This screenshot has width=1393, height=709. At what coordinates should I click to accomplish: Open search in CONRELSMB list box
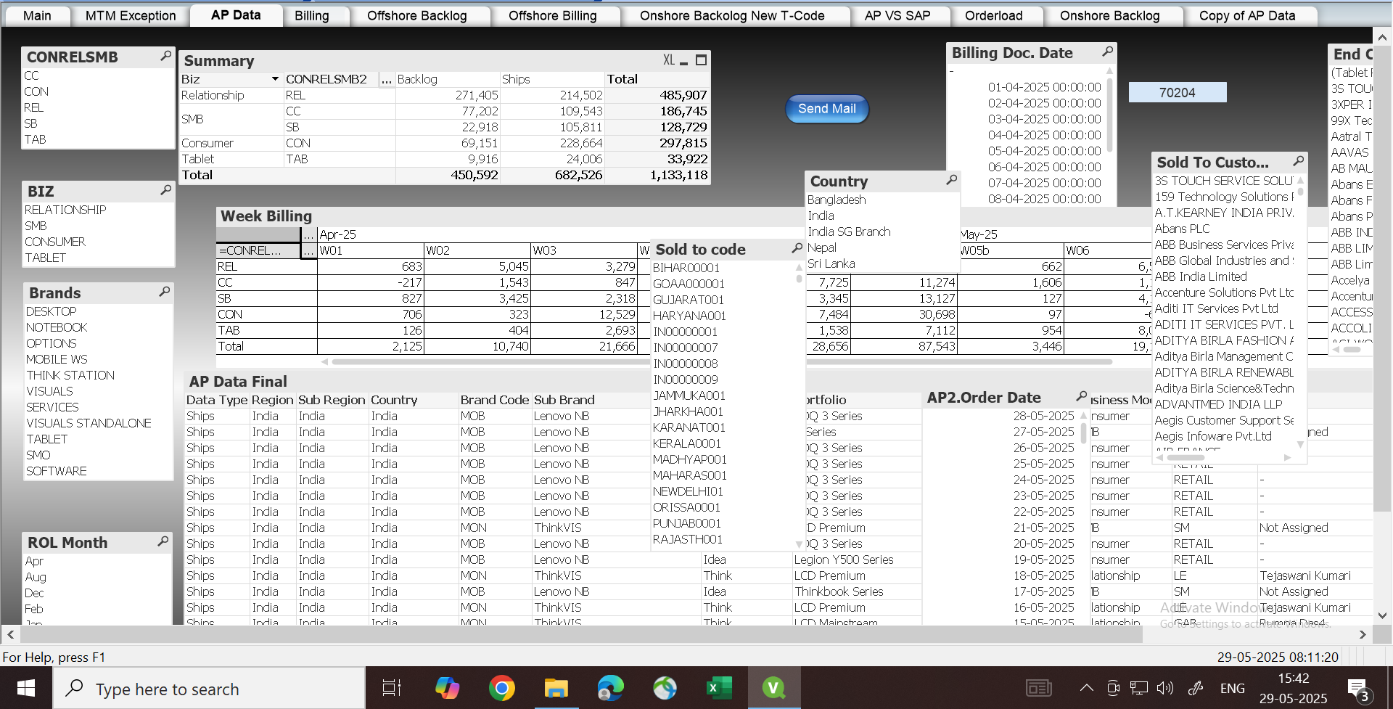point(165,56)
